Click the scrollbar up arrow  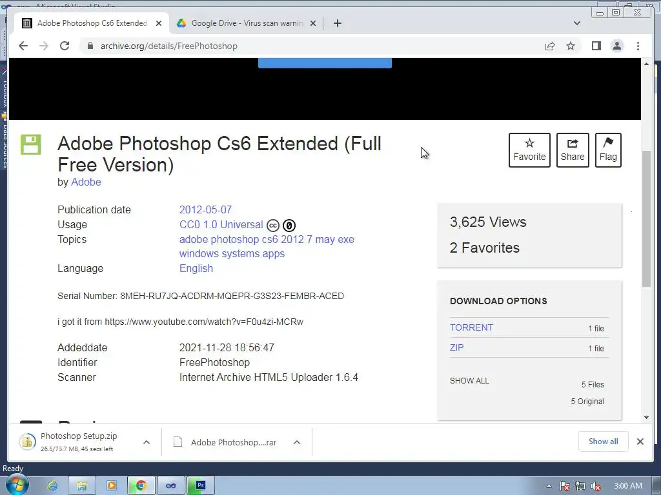coord(646,64)
